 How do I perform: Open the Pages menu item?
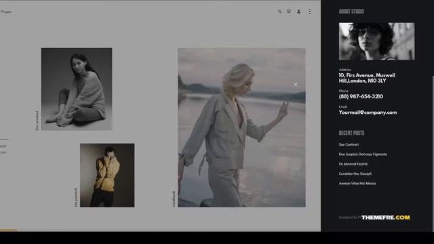(6, 12)
